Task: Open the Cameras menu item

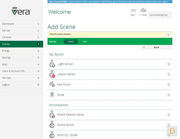Action: coord(21,37)
